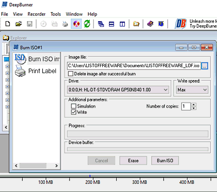Open the Drive dropdown list

(x=118, y=90)
